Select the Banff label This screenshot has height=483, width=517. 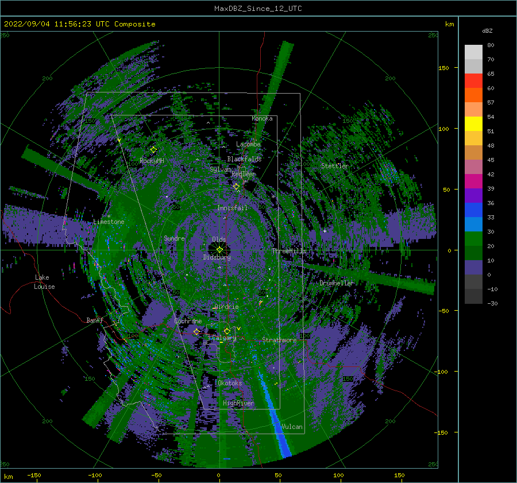tap(95, 320)
